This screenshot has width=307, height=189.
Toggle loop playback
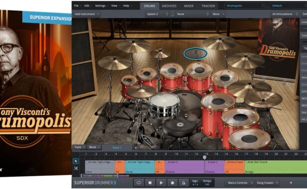(x=139, y=183)
